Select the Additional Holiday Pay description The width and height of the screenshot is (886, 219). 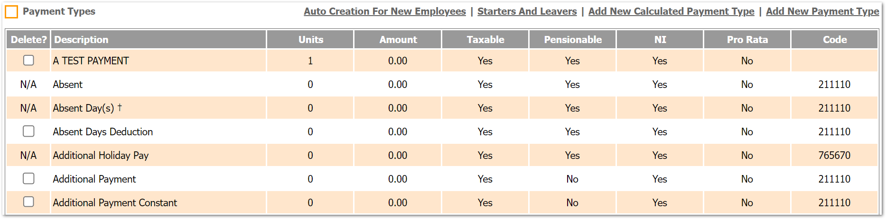pos(101,155)
